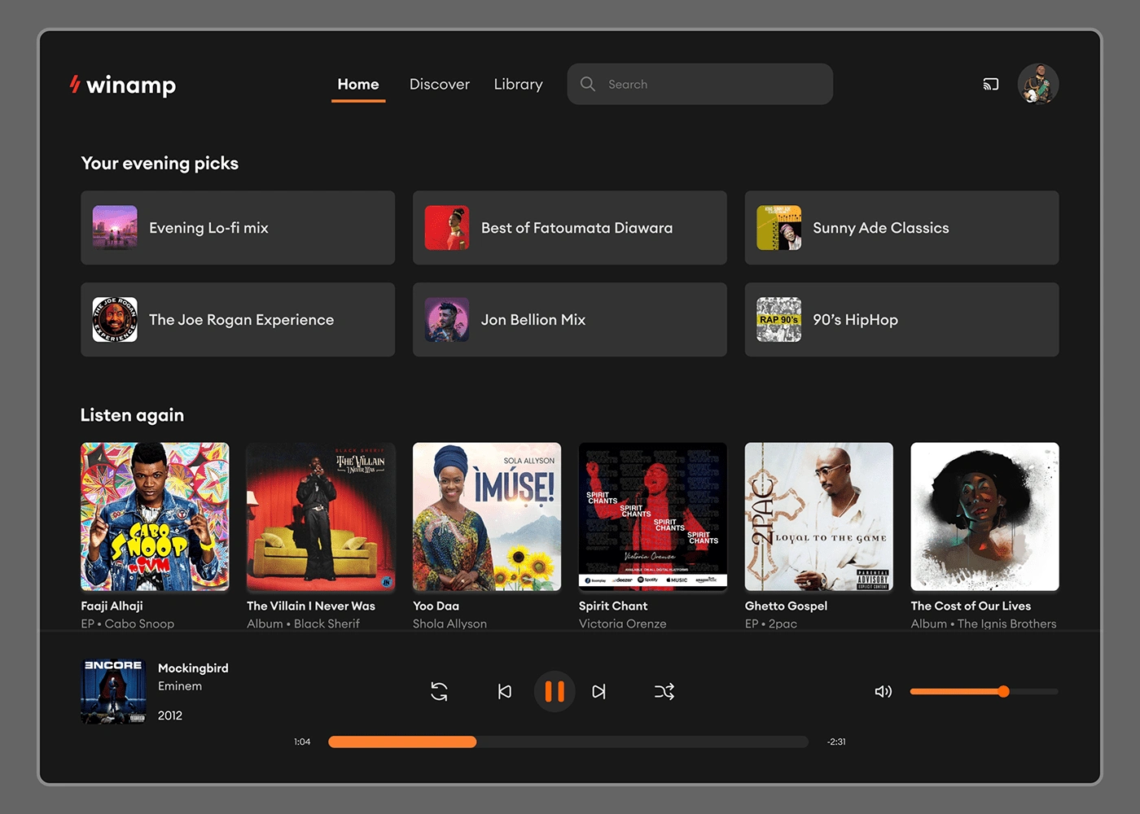Screen dimensions: 1140x814
Task: Click the song progress bar
Action: 568,742
